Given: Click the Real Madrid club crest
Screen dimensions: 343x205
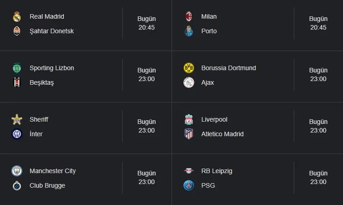Looking at the screenshot, I should click(x=17, y=17).
